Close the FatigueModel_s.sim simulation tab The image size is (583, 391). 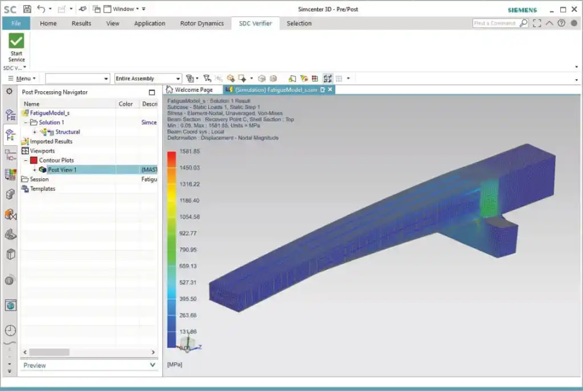tap(330, 89)
